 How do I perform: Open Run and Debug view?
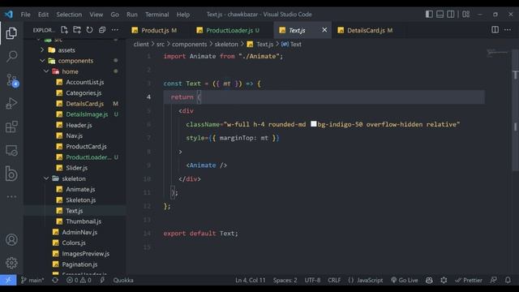point(11,104)
